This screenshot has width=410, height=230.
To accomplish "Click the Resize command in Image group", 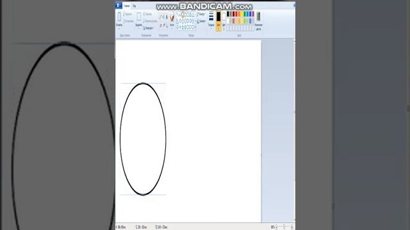I will [x=150, y=21].
